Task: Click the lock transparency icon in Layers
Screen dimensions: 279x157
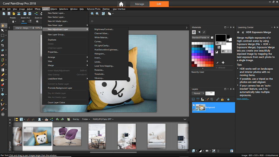Action: (222, 99)
